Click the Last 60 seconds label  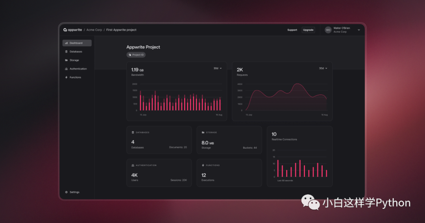pyautogui.click(x=285, y=181)
